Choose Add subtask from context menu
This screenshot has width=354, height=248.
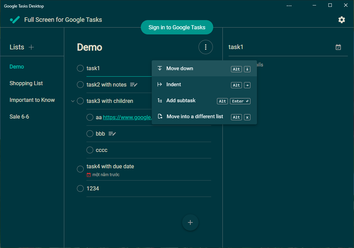tap(204, 100)
